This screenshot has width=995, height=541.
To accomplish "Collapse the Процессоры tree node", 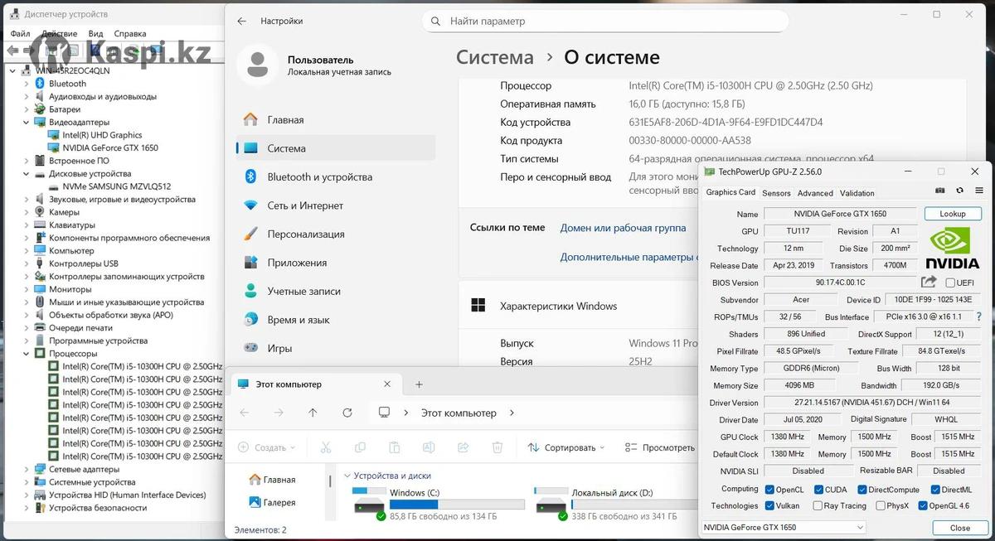I will 27,353.
